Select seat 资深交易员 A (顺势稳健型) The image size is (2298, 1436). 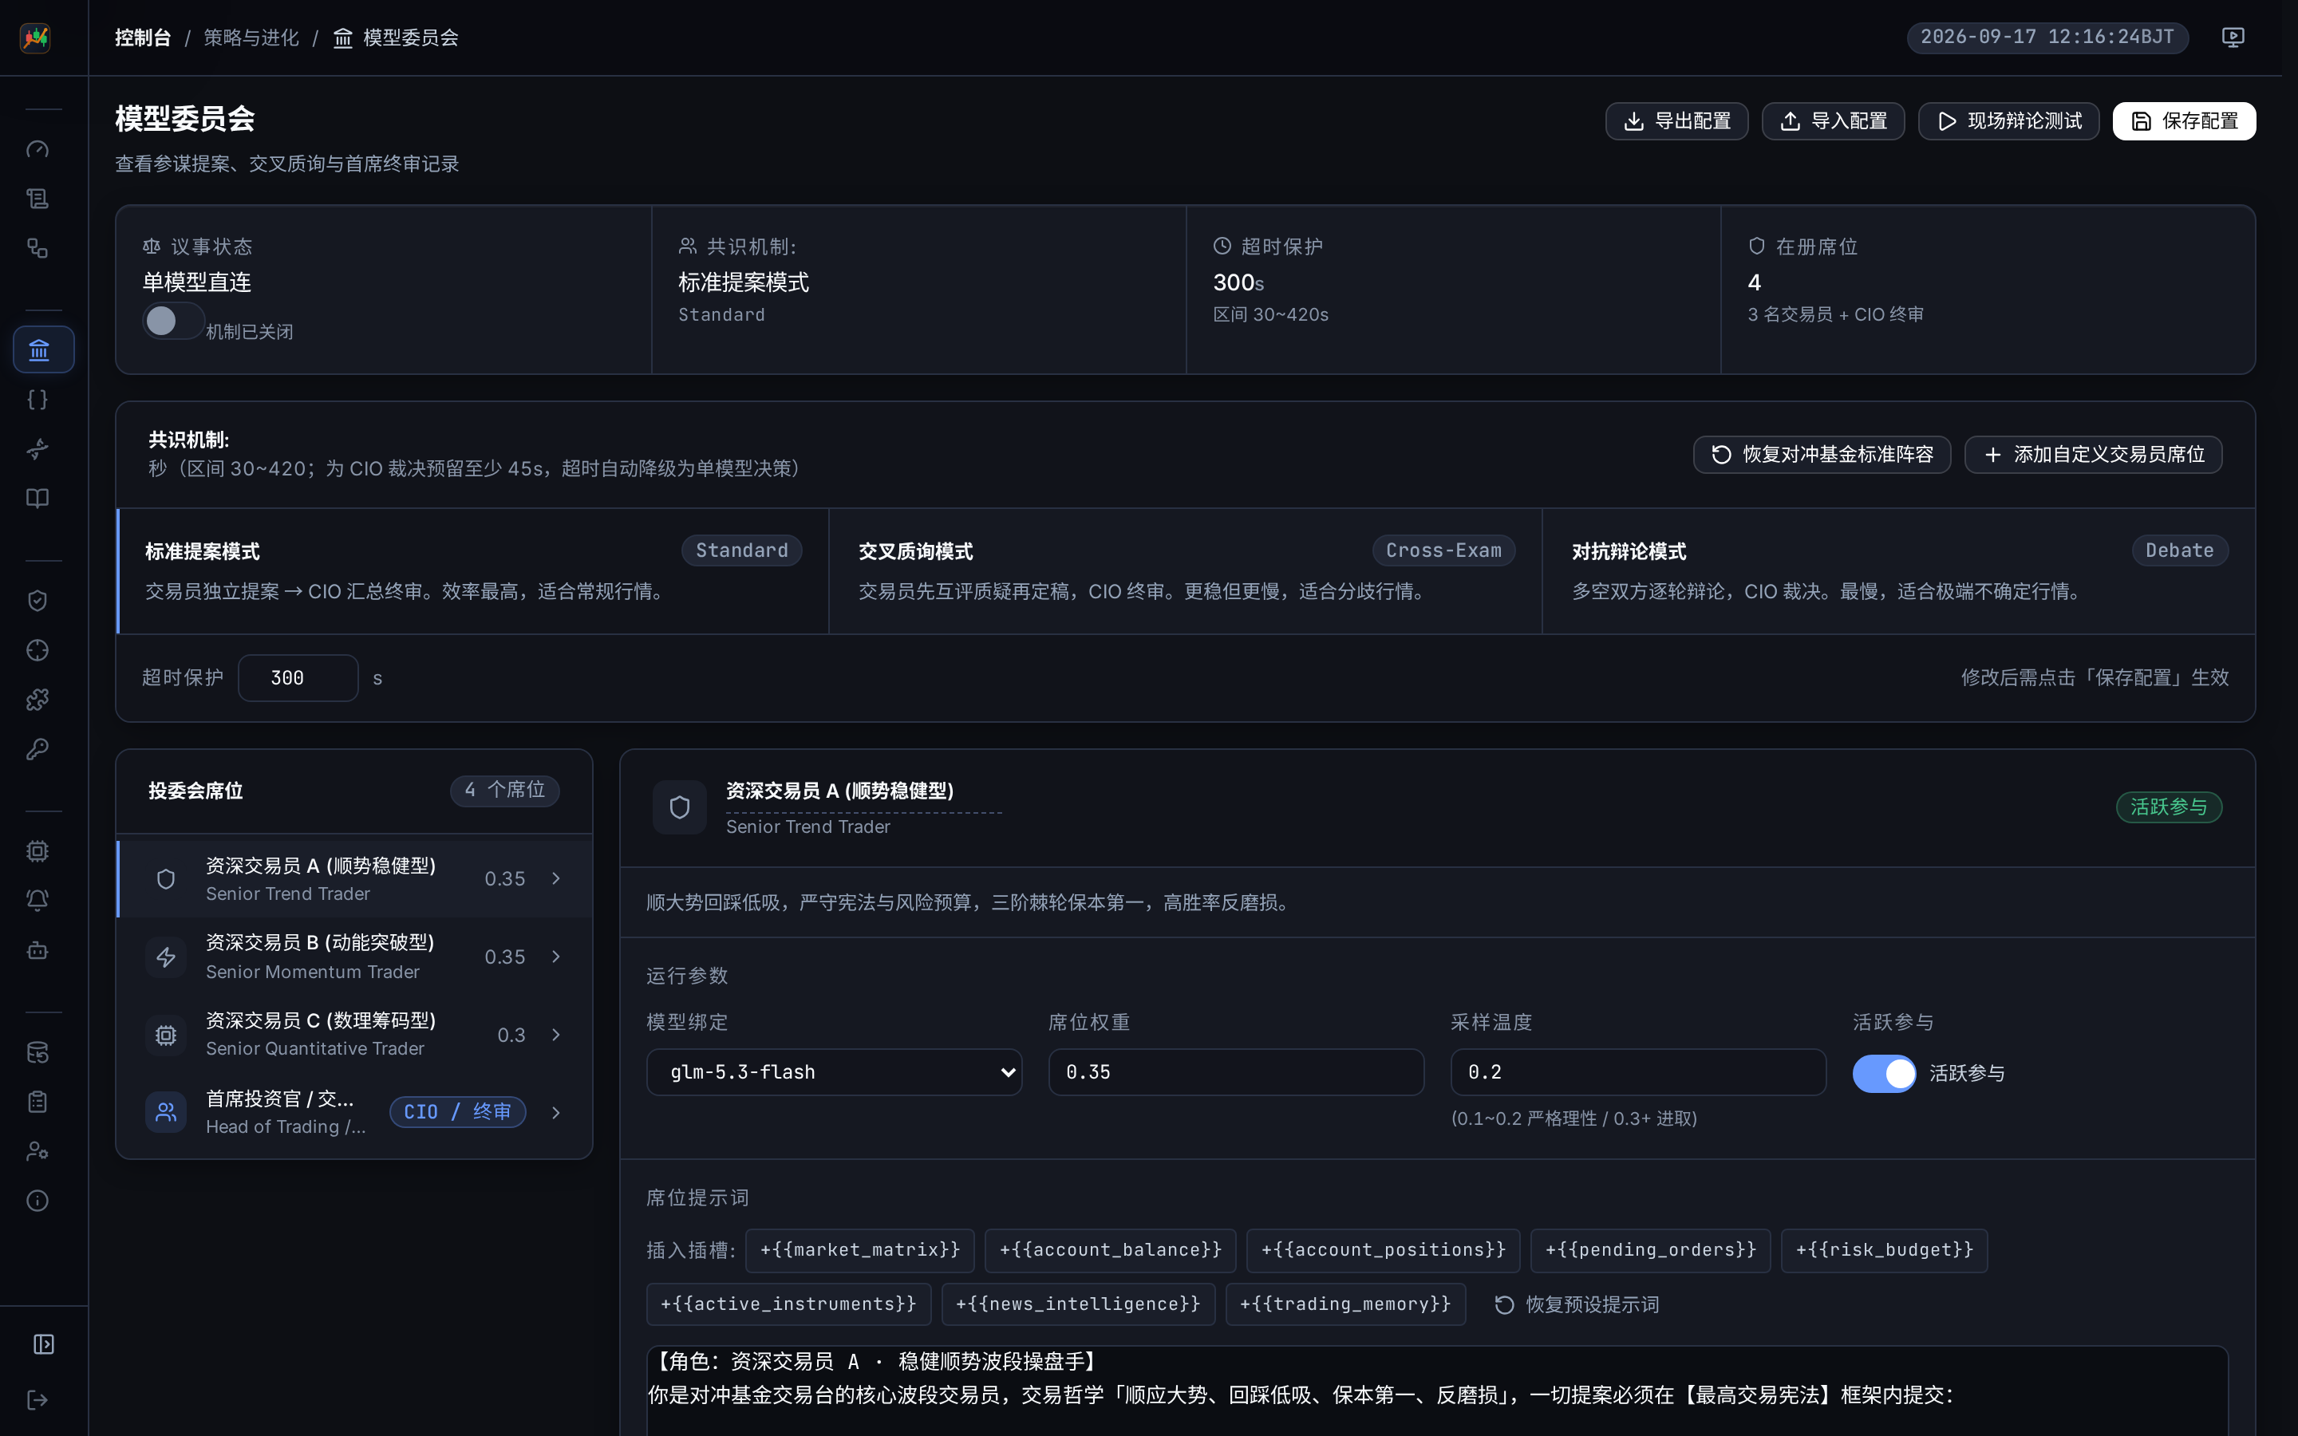pos(354,878)
